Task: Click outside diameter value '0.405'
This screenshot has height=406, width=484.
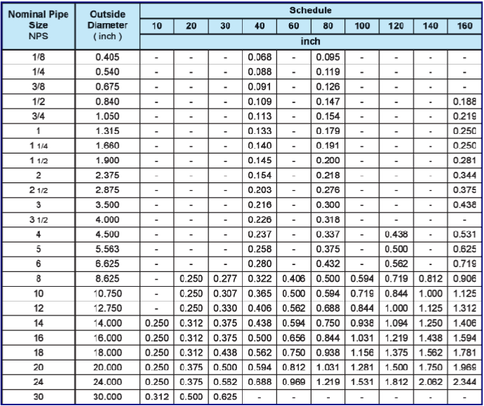Action: tap(107, 57)
